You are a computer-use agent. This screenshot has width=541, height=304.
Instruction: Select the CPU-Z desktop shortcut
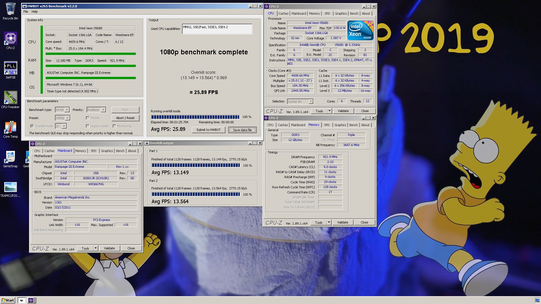pos(10,41)
